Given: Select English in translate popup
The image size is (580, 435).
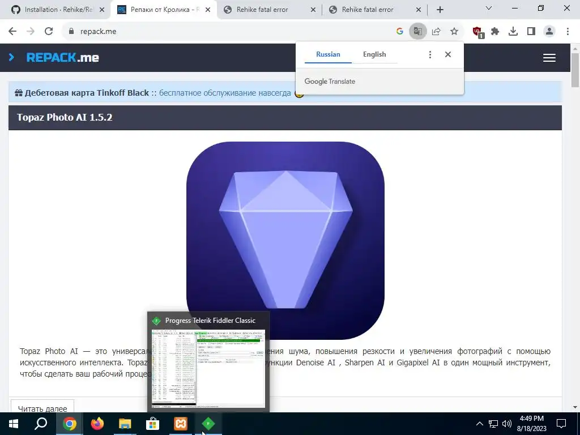Looking at the screenshot, I should 374,54.
